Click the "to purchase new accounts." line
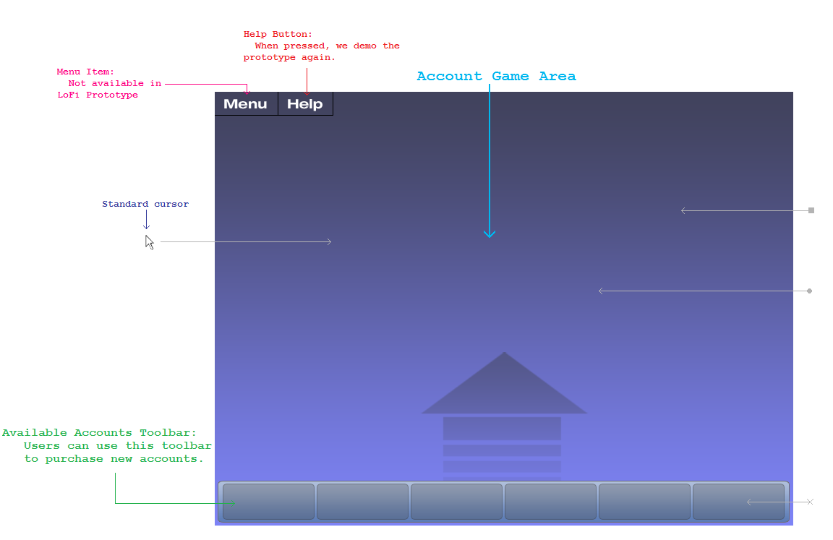Screen dimensions: 833x540 point(114,459)
